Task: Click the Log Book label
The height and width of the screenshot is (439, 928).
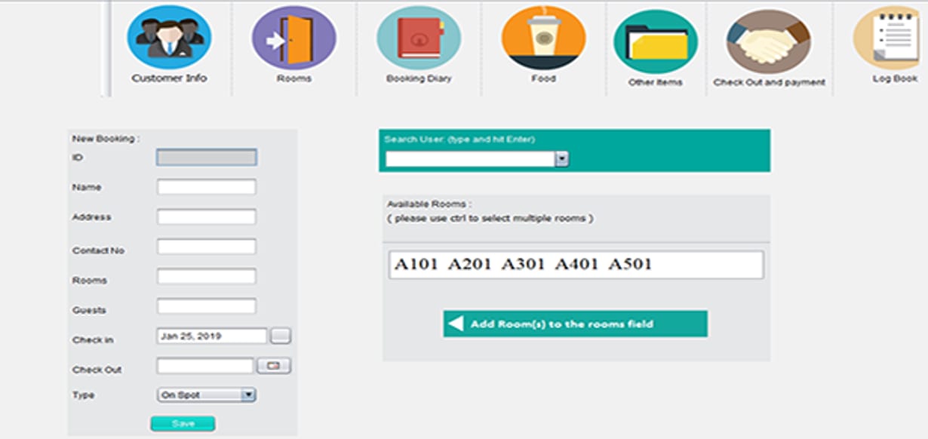Action: (895, 78)
